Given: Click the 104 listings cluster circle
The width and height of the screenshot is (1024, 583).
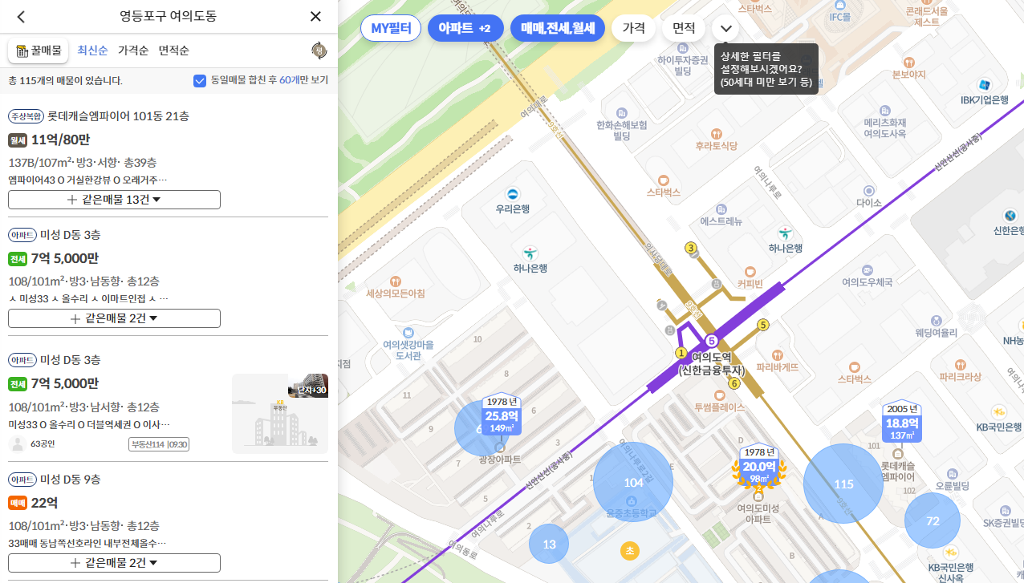Looking at the screenshot, I should point(633,482).
